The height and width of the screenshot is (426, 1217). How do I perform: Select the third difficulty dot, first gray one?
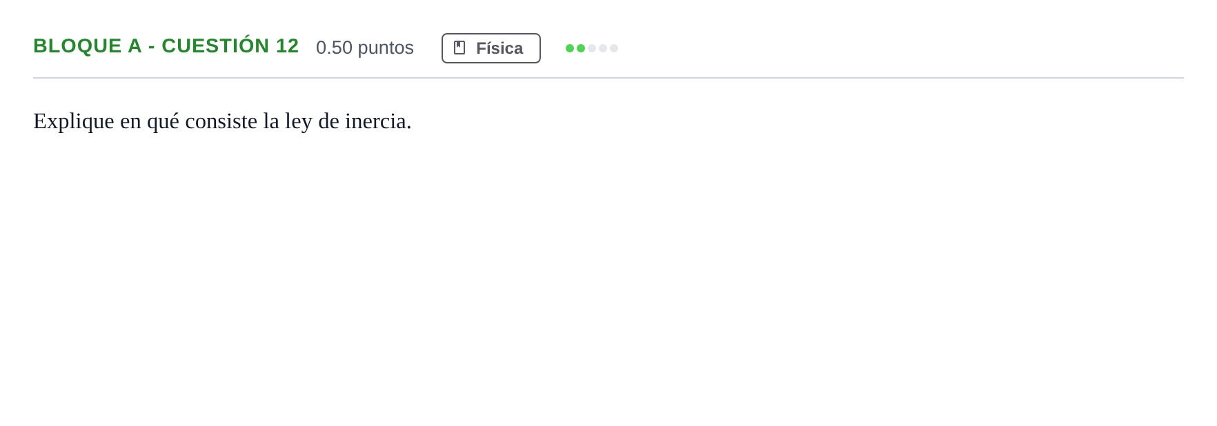(x=592, y=48)
